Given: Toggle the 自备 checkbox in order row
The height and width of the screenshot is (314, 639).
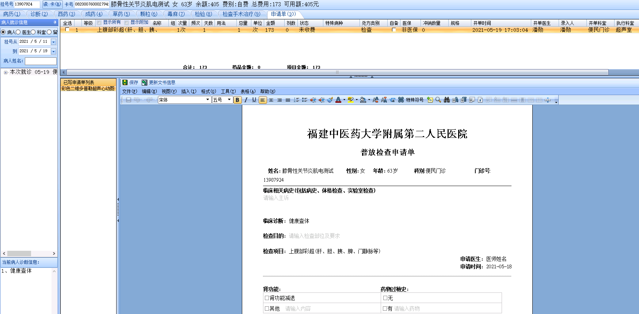Looking at the screenshot, I should 394,30.
